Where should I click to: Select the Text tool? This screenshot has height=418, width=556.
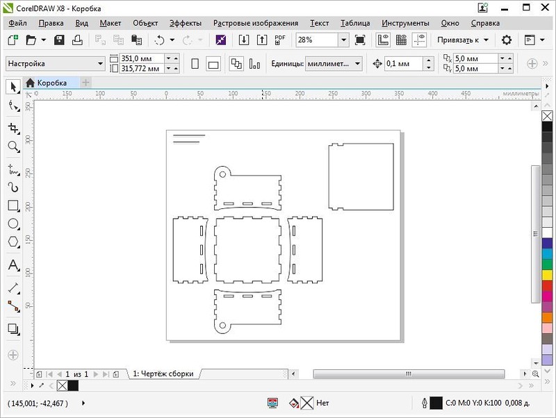tap(13, 265)
